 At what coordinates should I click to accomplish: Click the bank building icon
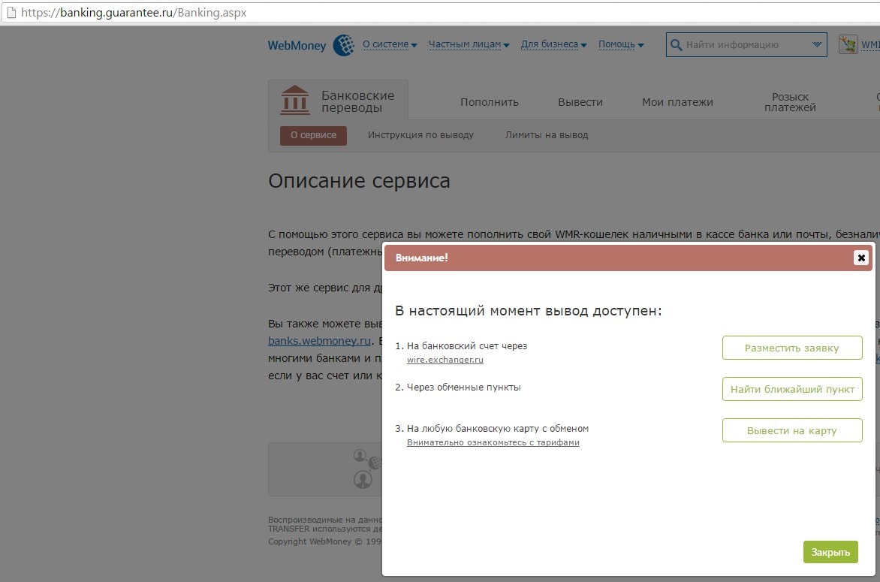(x=294, y=101)
